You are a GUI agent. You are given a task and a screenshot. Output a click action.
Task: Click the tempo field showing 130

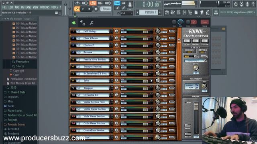pos(106,9)
